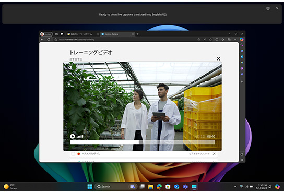284x193 pixels.
Task: Open the Contoso profile button in Edge
Action: 46,34
